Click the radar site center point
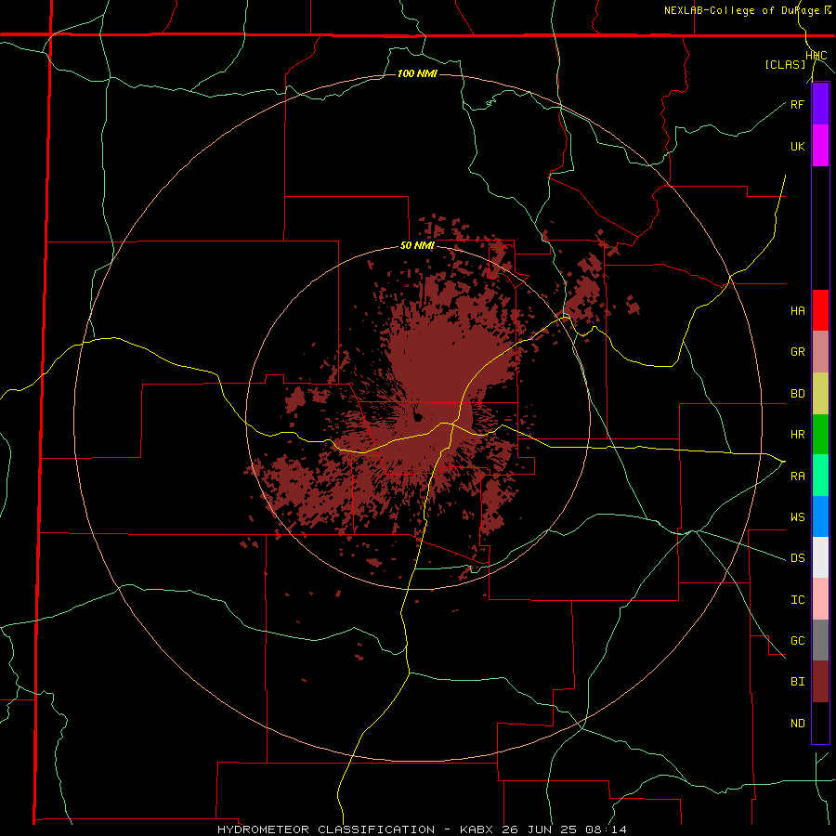This screenshot has width=836, height=836. coord(418,417)
